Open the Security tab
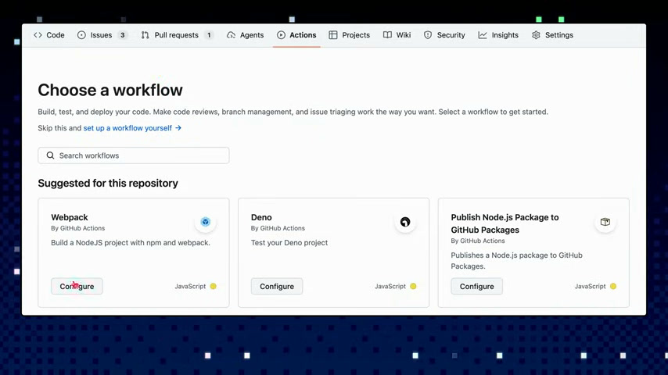The width and height of the screenshot is (668, 375). point(444,35)
